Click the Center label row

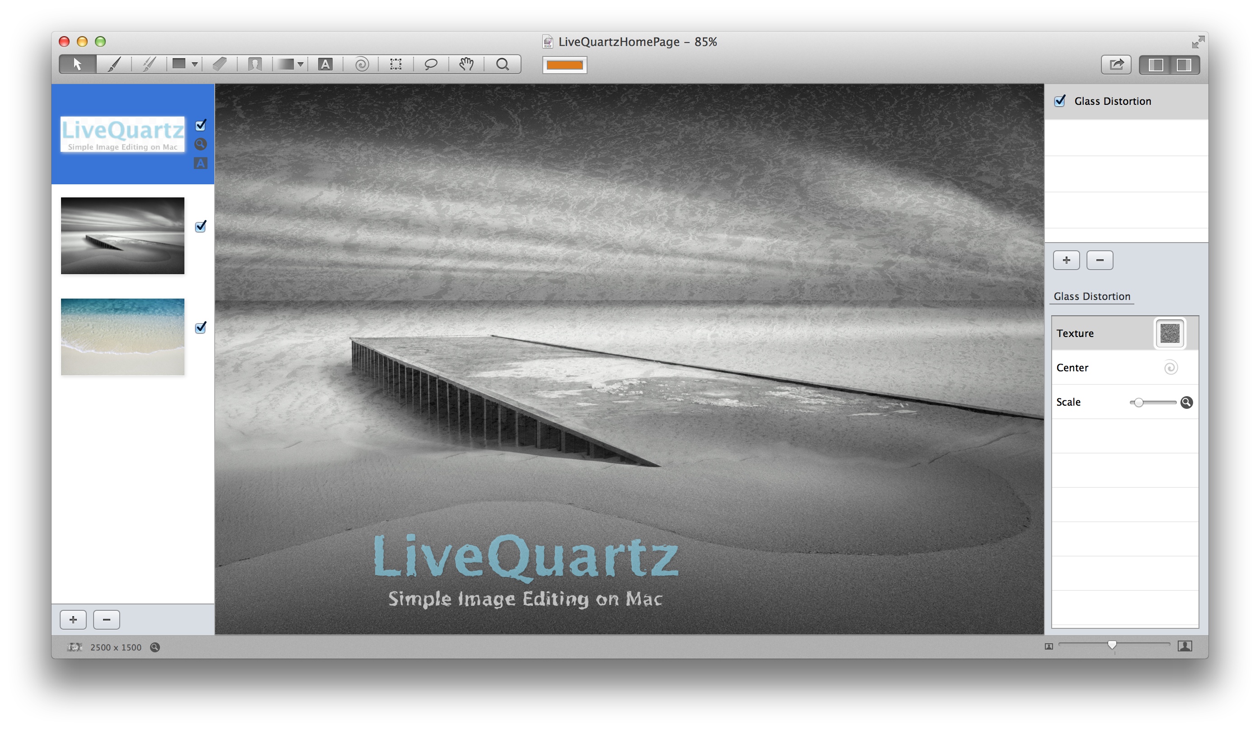(1125, 368)
